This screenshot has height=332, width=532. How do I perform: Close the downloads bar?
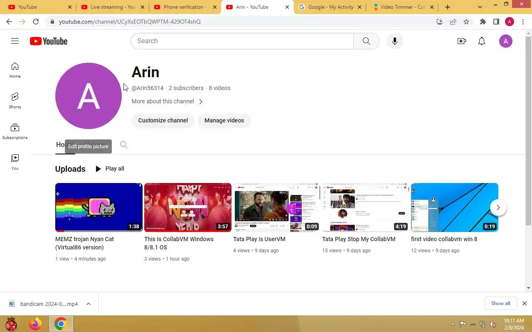[x=524, y=303]
